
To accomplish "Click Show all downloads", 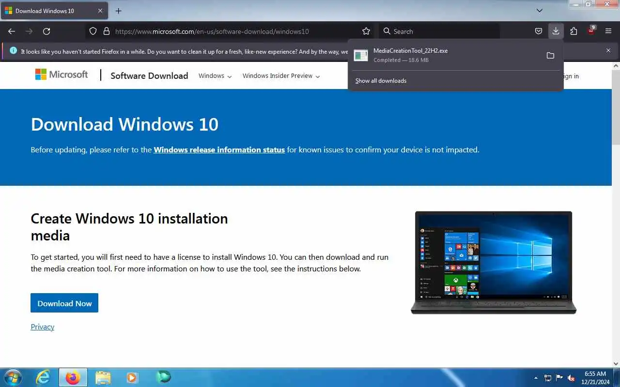I will click(x=381, y=81).
